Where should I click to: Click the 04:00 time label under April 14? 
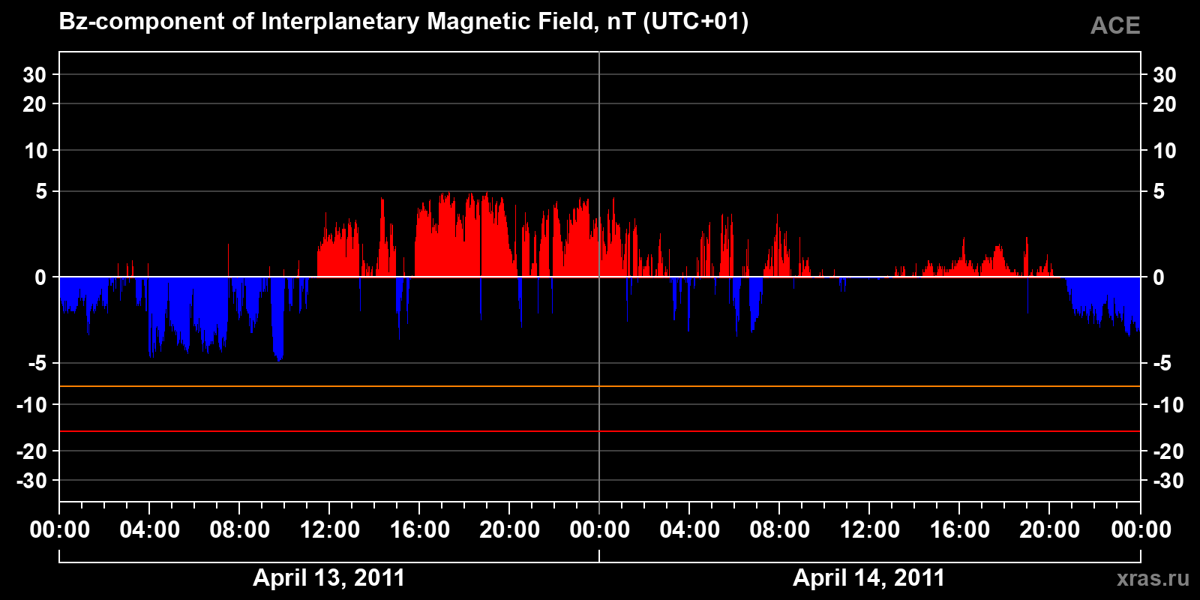click(x=689, y=529)
